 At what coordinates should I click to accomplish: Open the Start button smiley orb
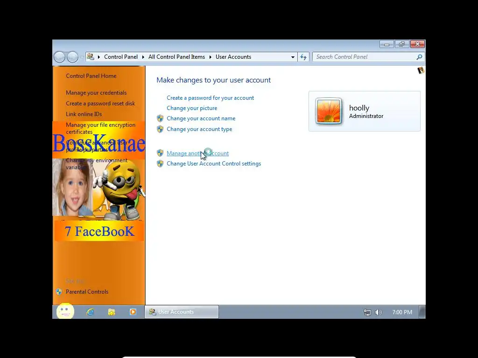tap(65, 311)
